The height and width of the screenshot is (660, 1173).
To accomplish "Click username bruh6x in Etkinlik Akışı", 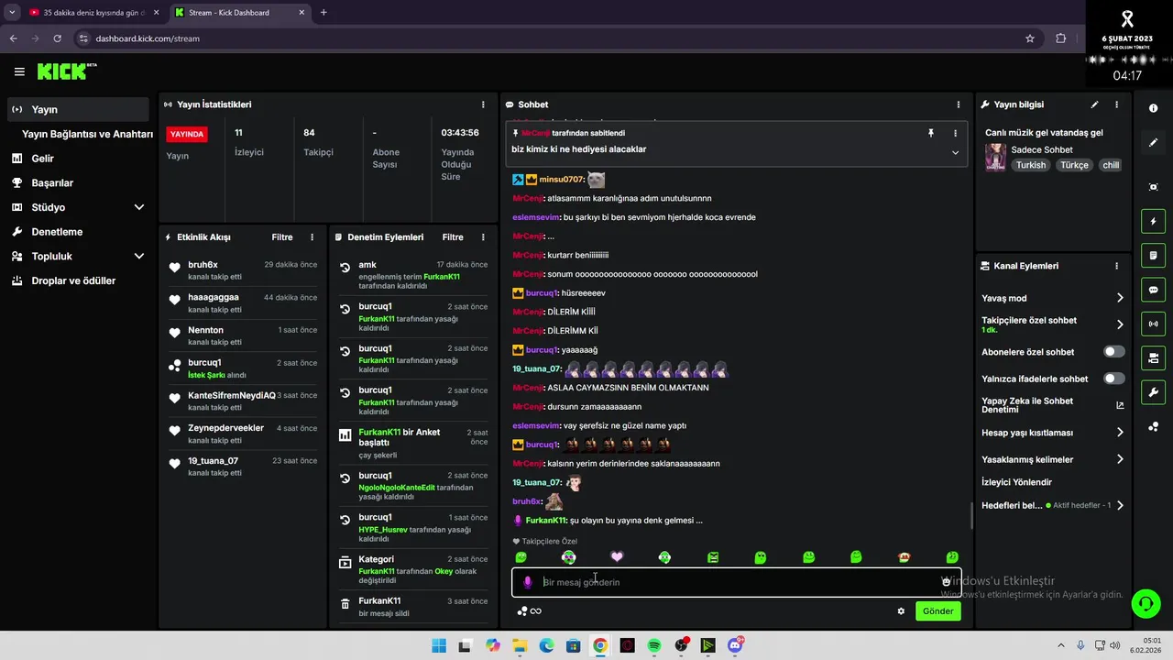I will pyautogui.click(x=203, y=265).
